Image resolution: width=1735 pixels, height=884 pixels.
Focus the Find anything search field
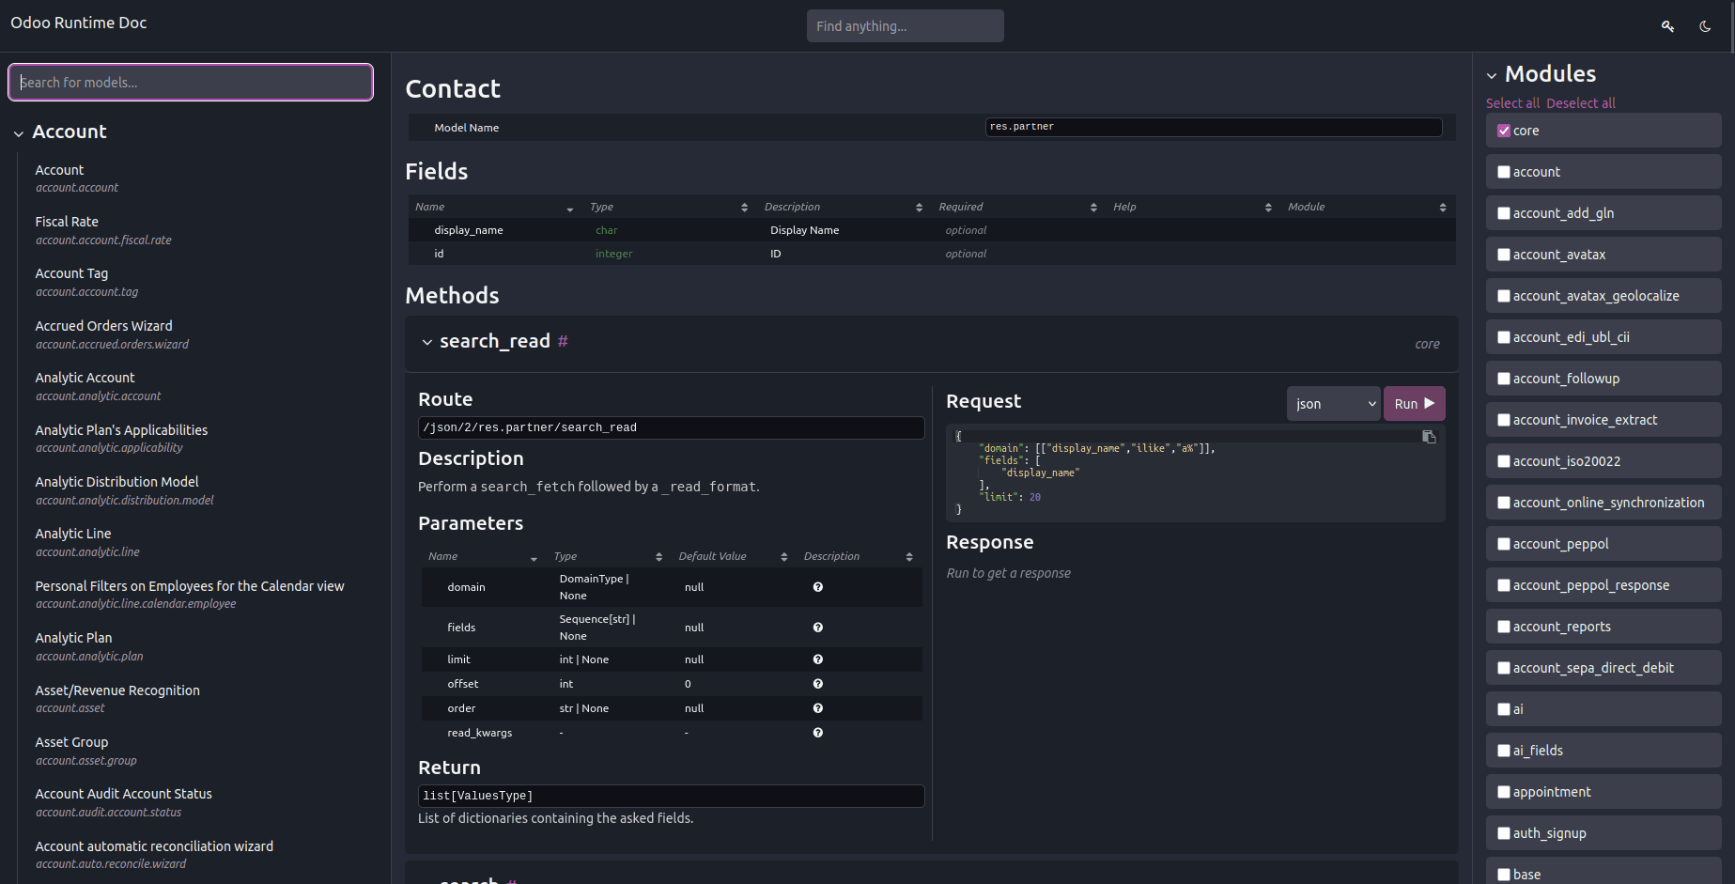[906, 26]
